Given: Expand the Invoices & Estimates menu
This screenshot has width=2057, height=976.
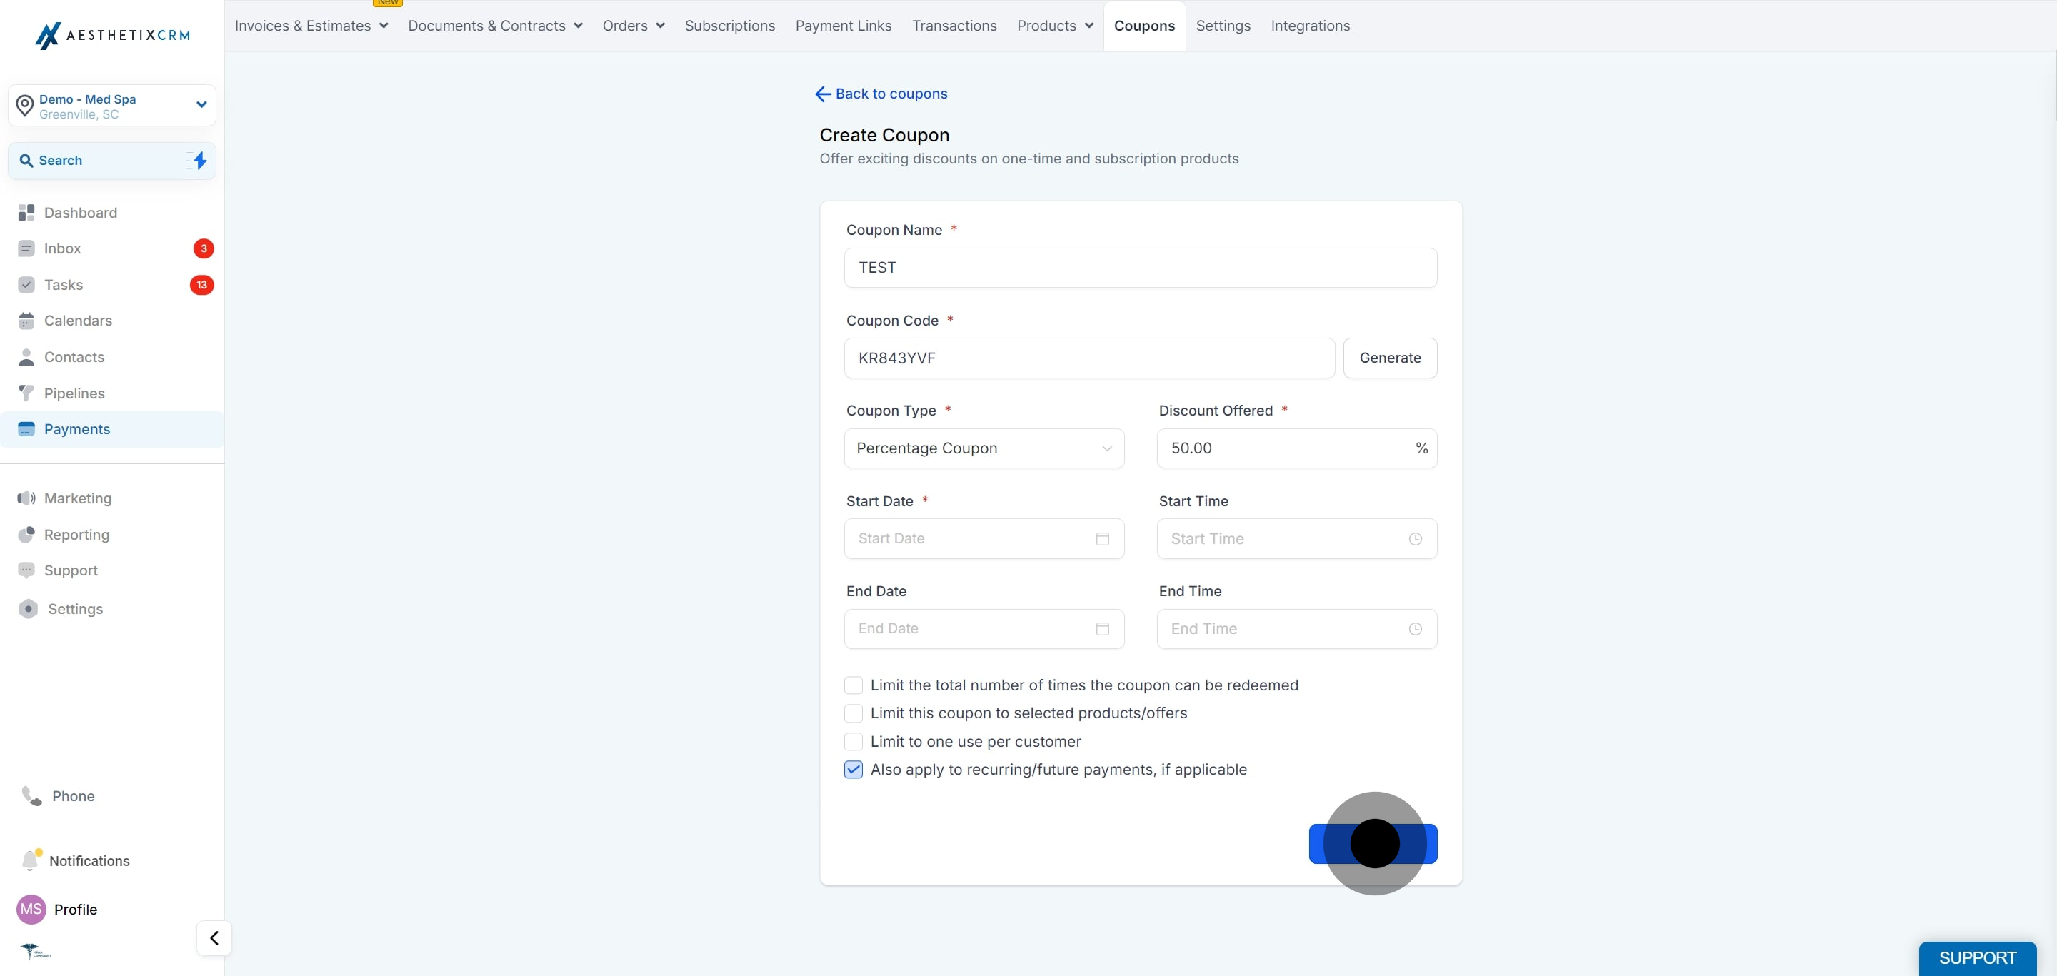Looking at the screenshot, I should [311, 26].
